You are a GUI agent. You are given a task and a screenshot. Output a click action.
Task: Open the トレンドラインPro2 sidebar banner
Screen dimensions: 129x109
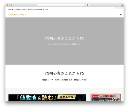[106, 98]
